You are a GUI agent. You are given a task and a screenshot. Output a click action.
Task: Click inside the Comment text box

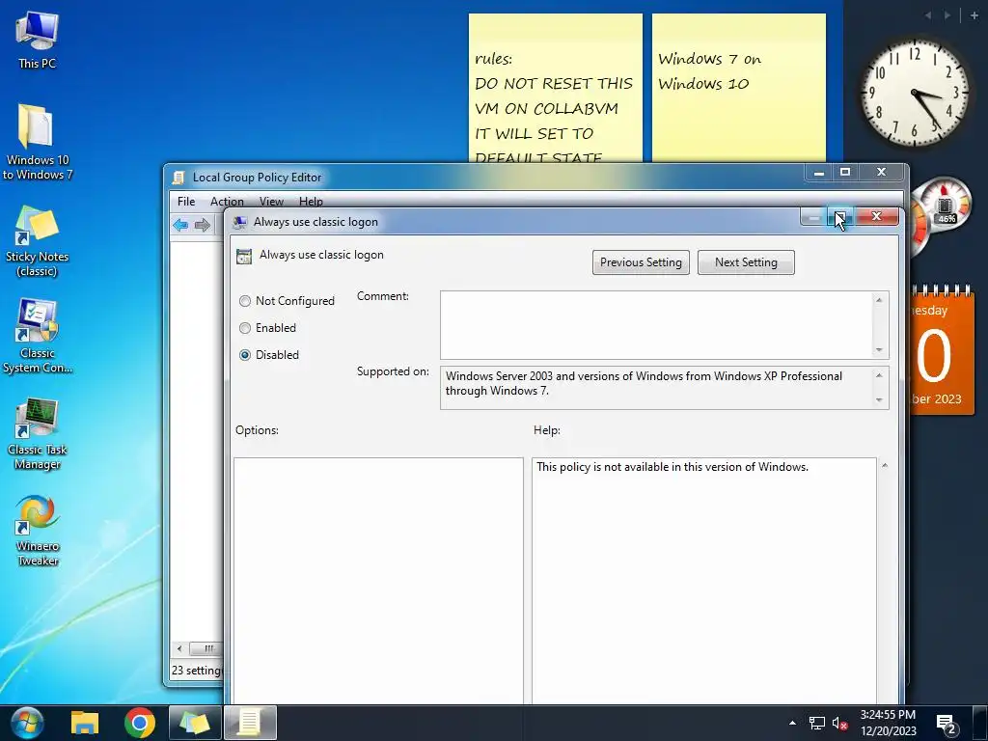tap(655, 325)
